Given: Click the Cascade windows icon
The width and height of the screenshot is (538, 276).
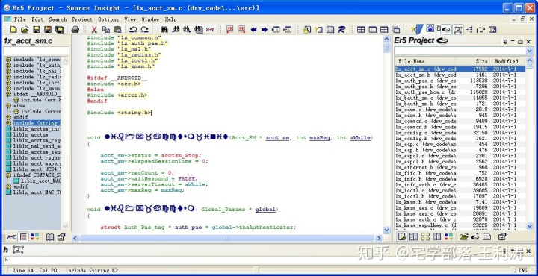Looking at the screenshot, I should point(395,29).
